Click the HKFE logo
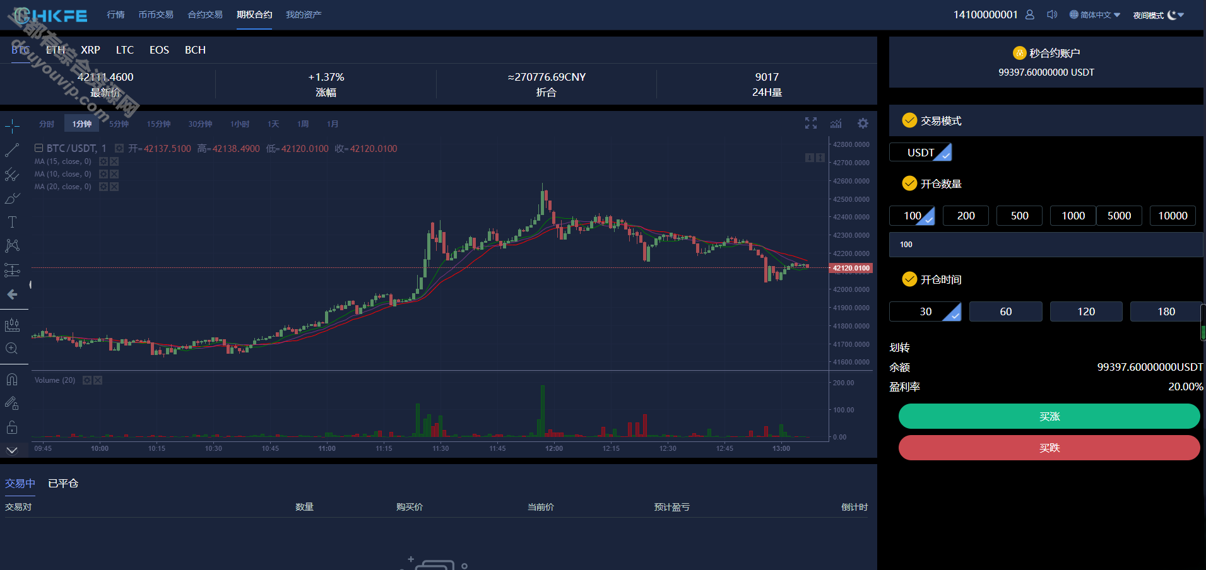 50,15
